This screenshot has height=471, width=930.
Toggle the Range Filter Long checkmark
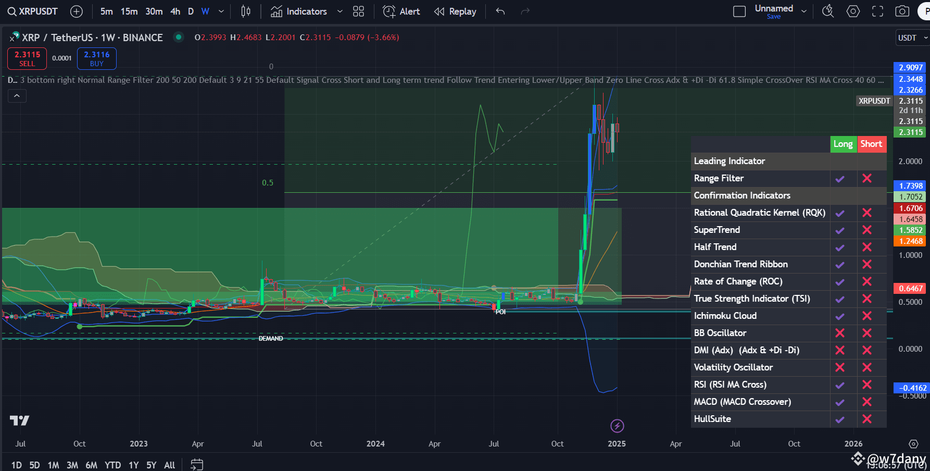(839, 178)
